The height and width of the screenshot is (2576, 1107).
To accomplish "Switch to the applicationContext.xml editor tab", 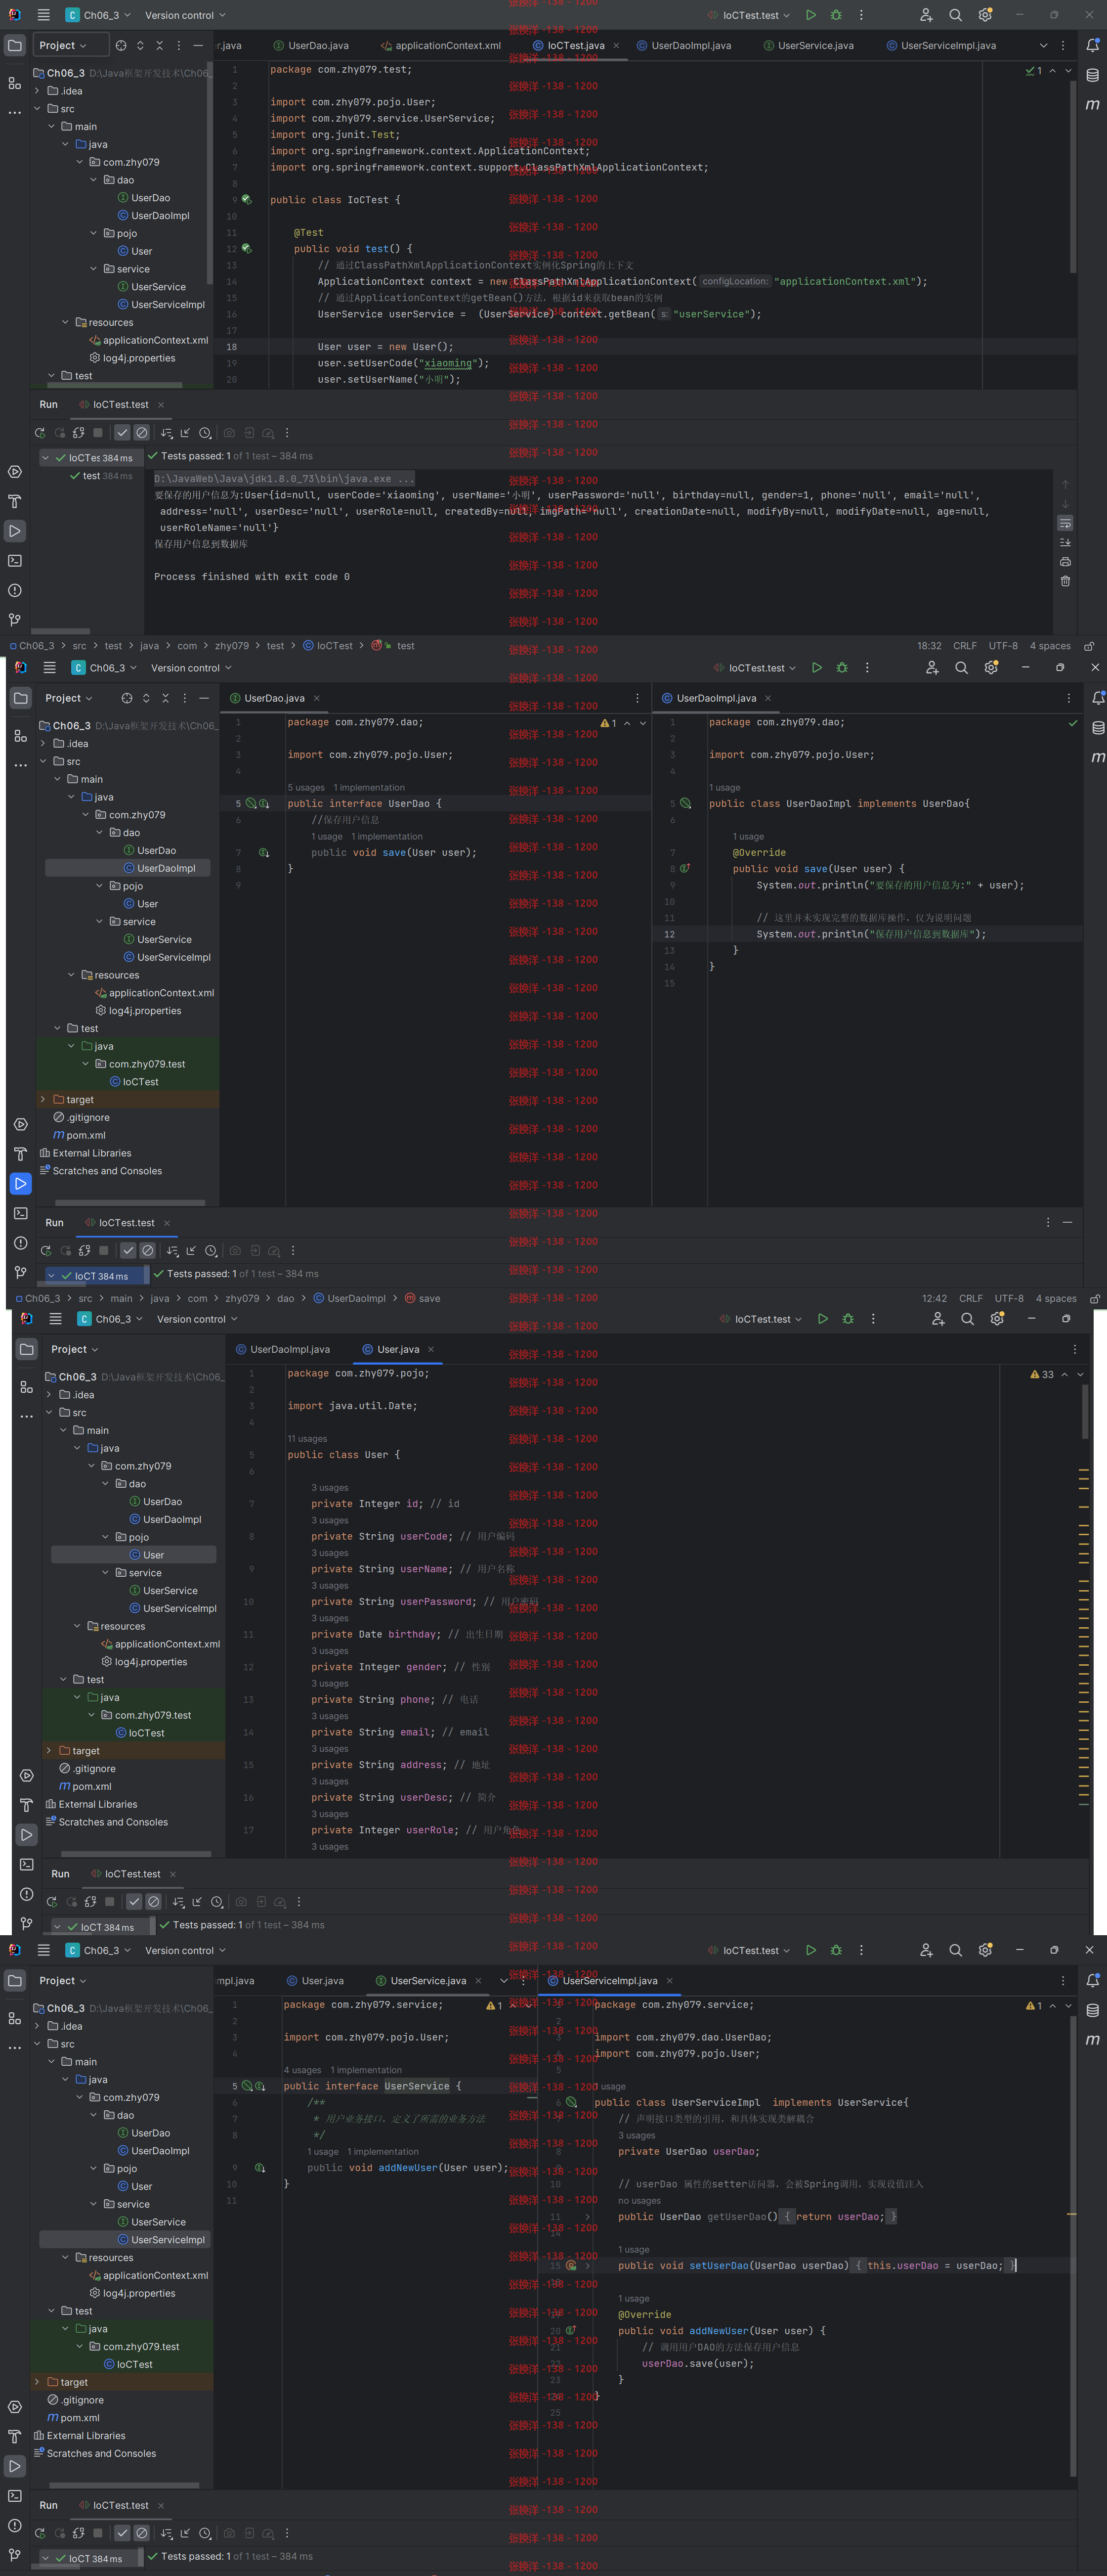I will coord(441,45).
